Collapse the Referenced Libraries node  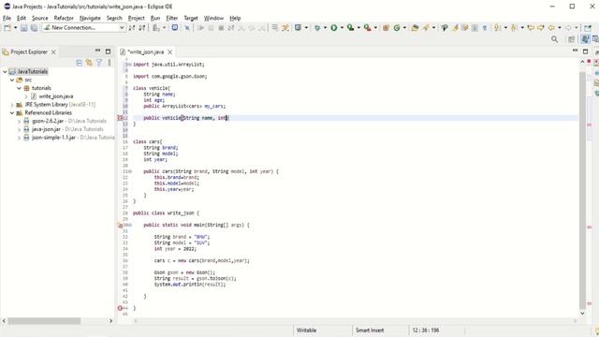click(12, 113)
